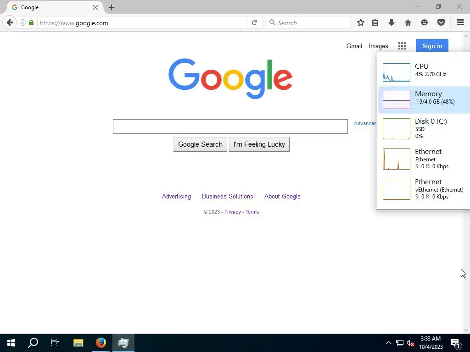
Task: Open the clock showing 3:33 AM
Action: click(431, 343)
